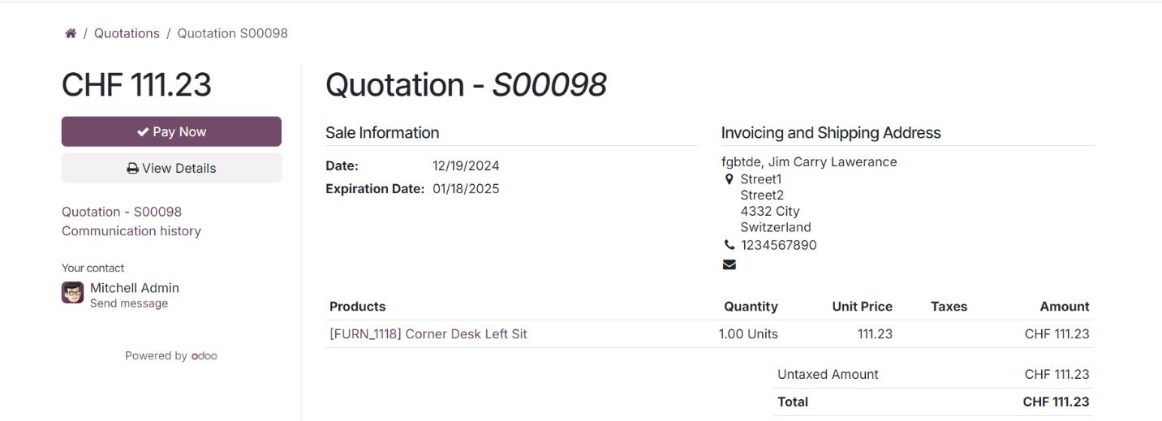Click the Expiration Date value 01/18/2025

coord(466,189)
